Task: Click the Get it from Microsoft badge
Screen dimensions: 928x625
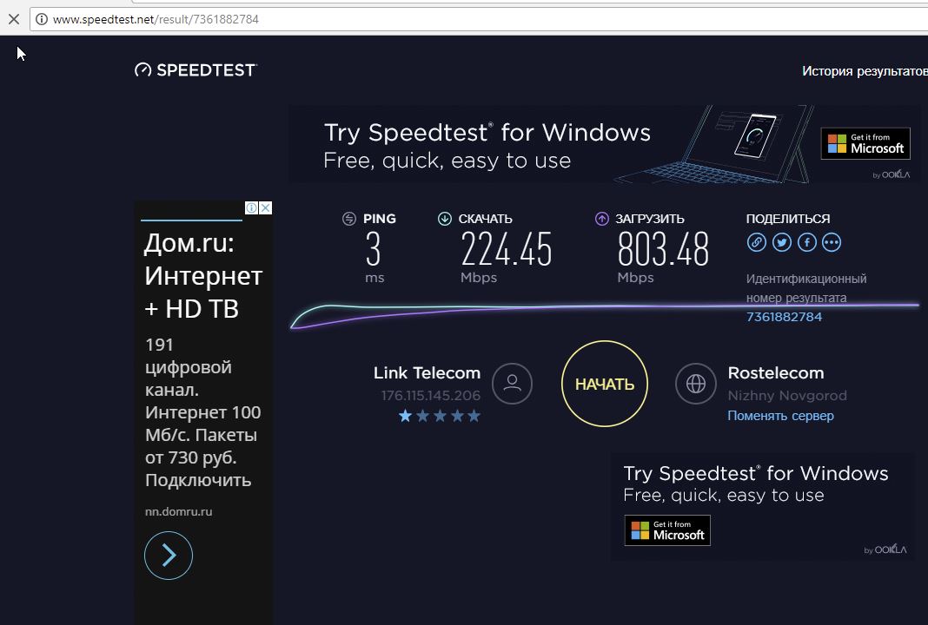Action: point(865,143)
